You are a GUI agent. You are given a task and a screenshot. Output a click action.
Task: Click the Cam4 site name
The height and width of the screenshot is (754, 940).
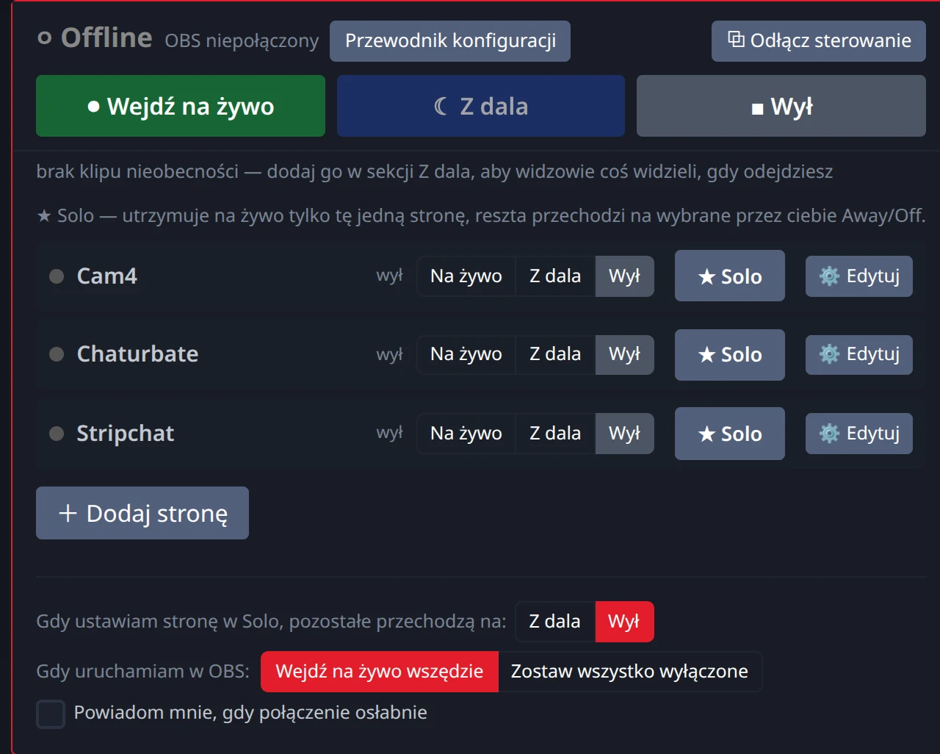[x=107, y=276]
